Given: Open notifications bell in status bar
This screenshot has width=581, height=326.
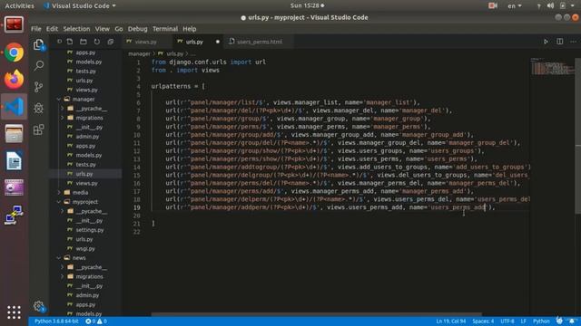Looking at the screenshot, I should point(572,321).
